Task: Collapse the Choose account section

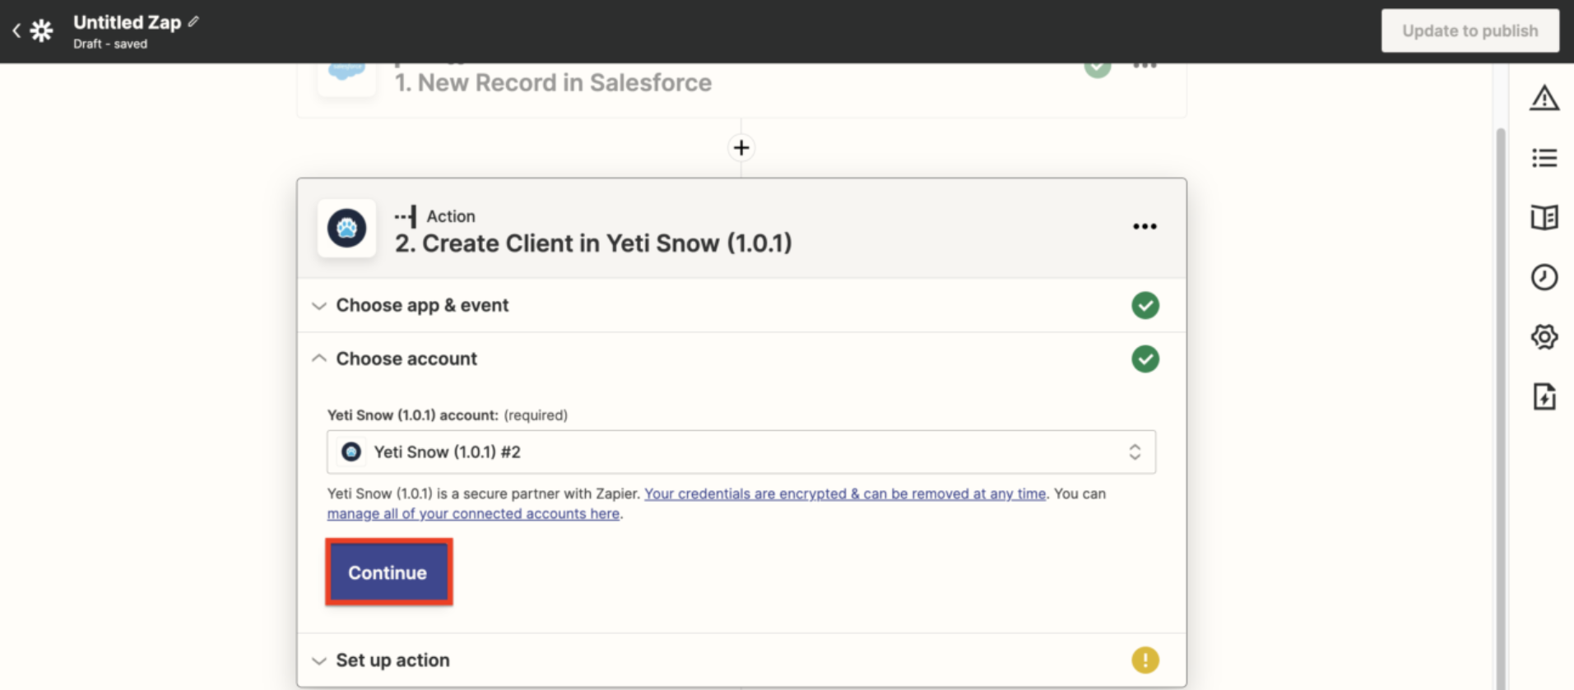Action: pos(741,359)
